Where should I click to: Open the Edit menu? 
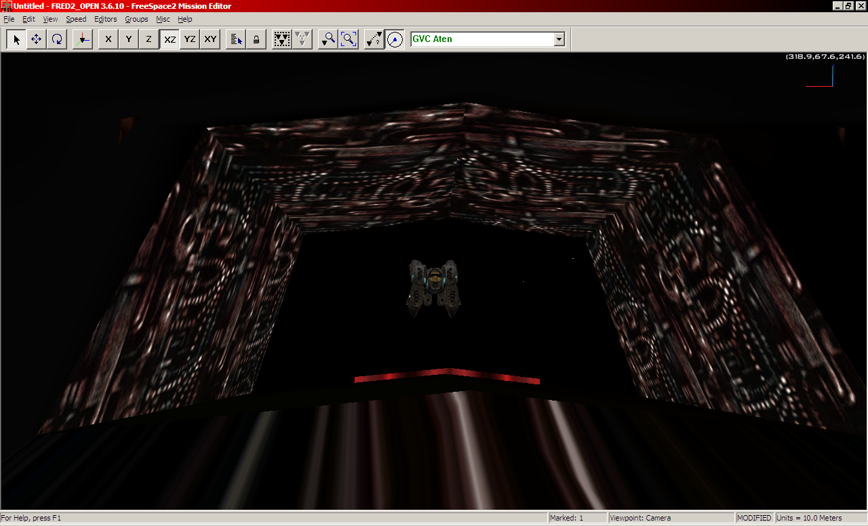pyautogui.click(x=28, y=19)
